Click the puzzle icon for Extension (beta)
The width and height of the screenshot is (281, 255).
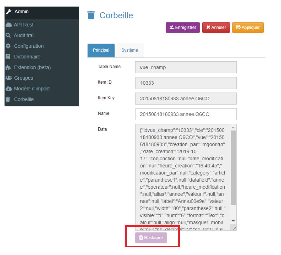(8, 67)
